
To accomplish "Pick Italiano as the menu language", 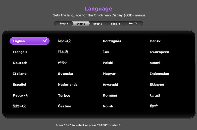I will [20, 74].
